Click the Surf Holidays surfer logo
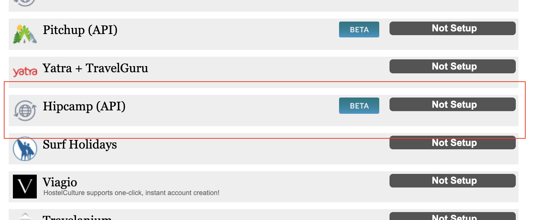534x220 pixels. point(25,149)
